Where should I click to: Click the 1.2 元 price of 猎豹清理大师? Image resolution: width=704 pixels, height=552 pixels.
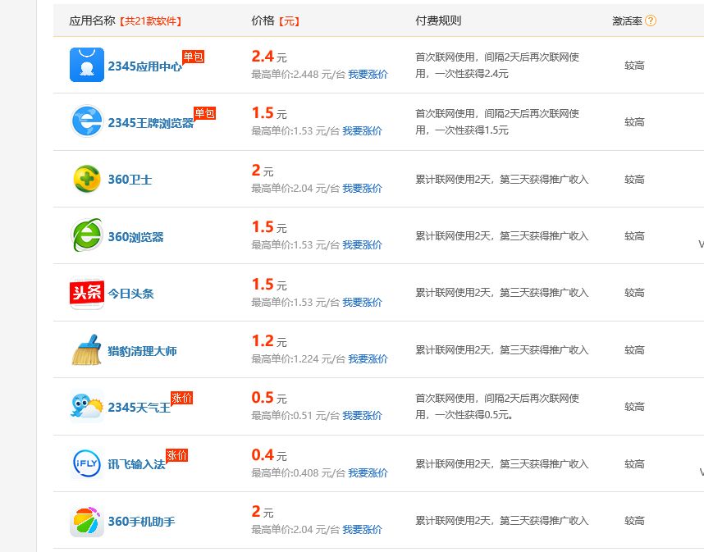pyautogui.click(x=269, y=341)
